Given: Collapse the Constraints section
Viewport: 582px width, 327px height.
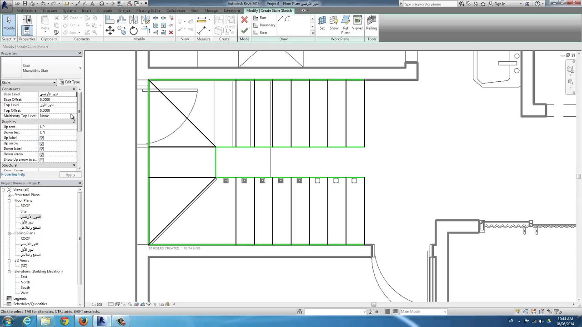Looking at the screenshot, I should pos(74,89).
